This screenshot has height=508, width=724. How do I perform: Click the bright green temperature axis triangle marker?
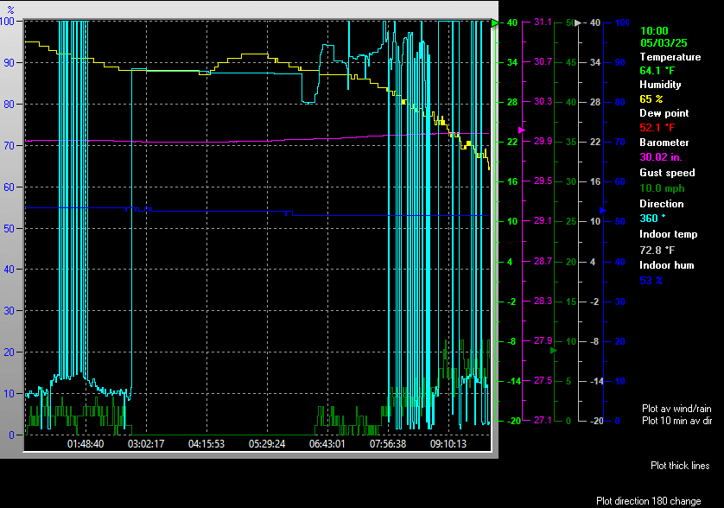click(495, 22)
